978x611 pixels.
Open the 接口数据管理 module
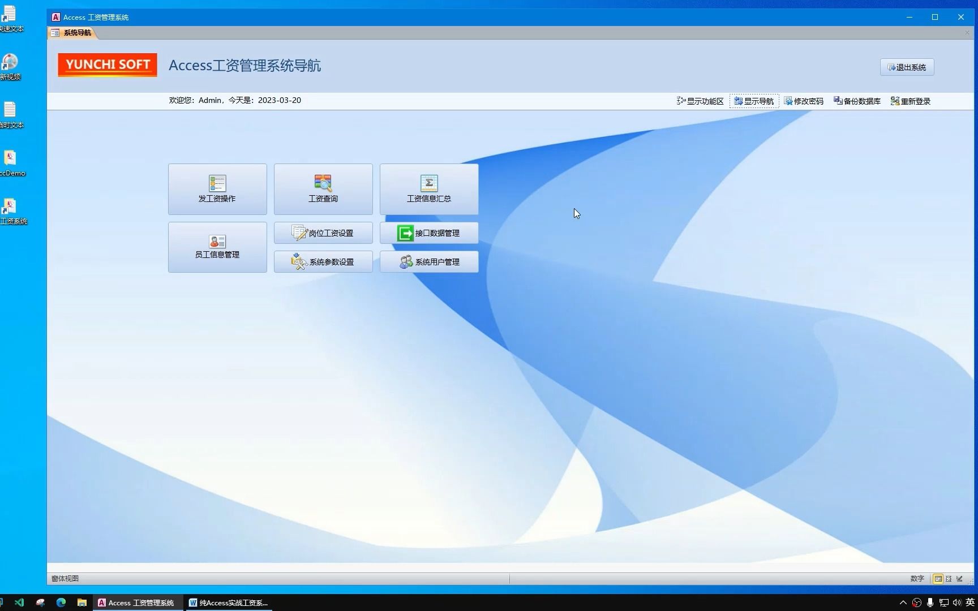[x=428, y=233]
